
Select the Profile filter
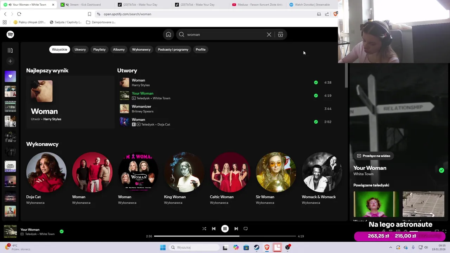click(201, 50)
